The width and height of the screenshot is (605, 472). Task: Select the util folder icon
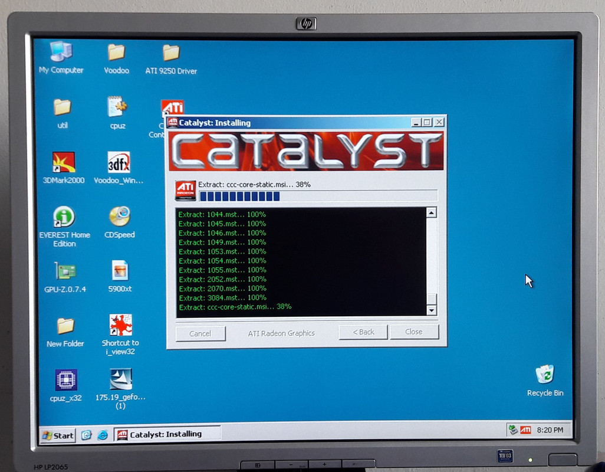(x=62, y=107)
